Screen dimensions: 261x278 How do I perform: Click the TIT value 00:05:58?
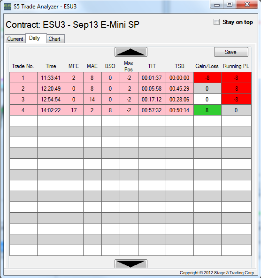click(x=152, y=88)
